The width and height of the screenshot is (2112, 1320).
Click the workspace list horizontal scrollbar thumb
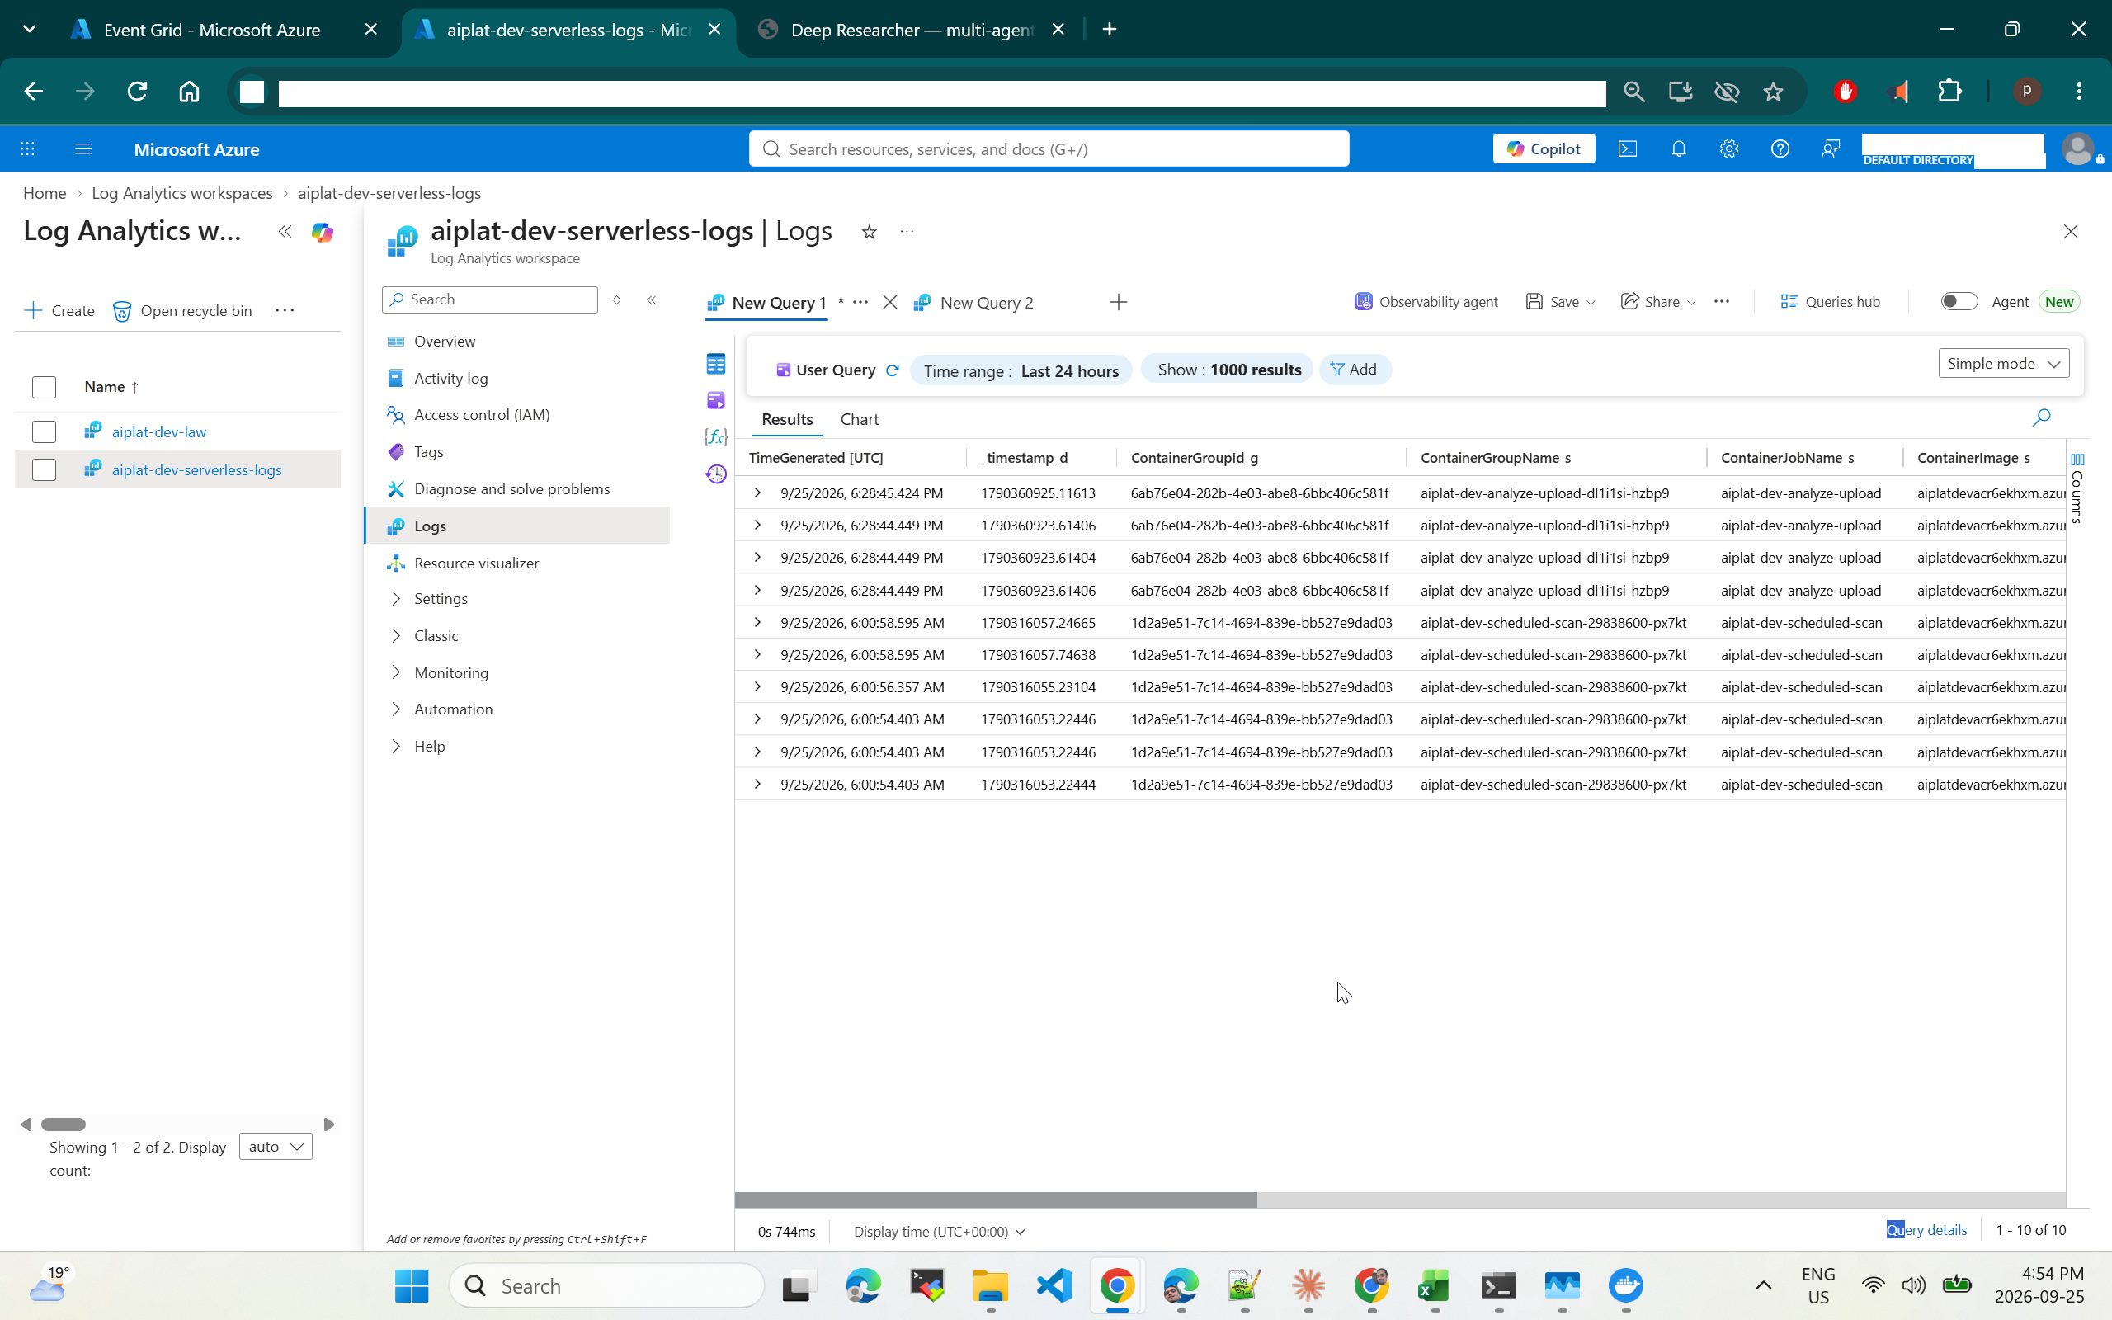point(64,1124)
